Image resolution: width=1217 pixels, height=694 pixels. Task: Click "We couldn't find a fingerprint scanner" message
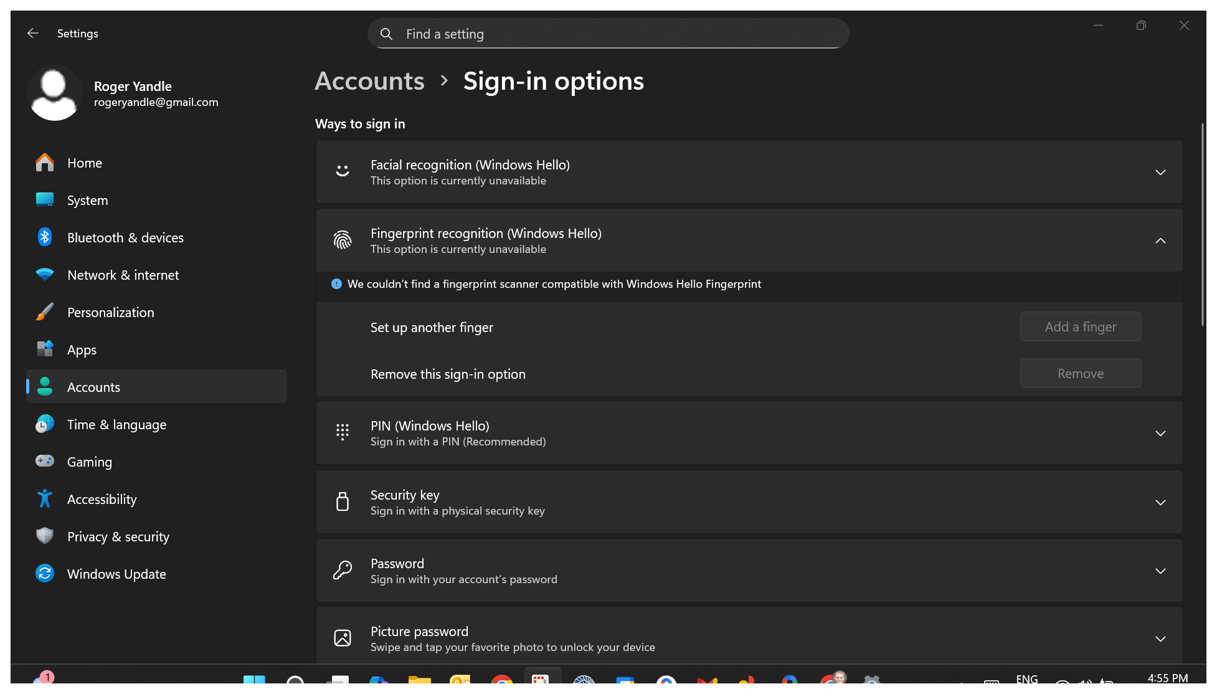click(554, 284)
